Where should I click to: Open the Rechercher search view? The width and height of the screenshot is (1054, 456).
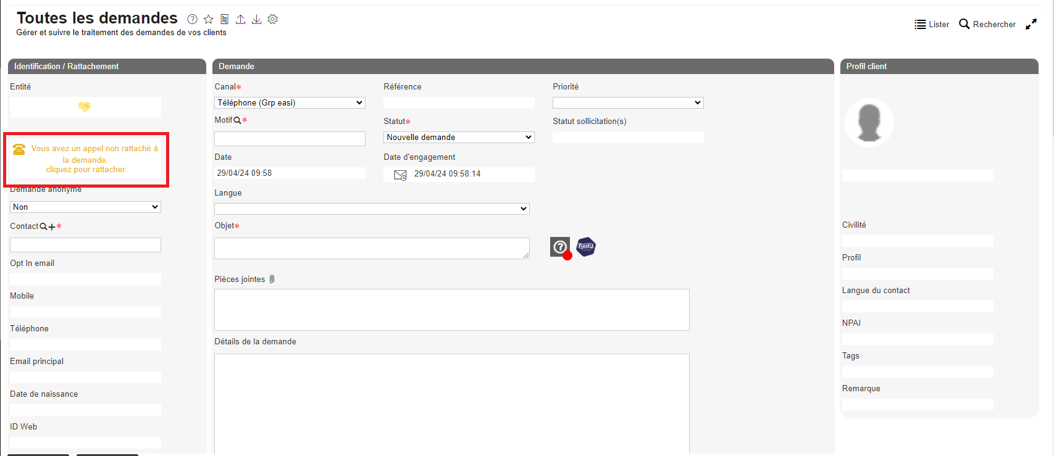[987, 24]
